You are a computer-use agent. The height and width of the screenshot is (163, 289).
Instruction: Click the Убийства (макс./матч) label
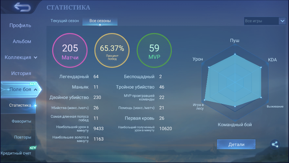tap(70, 108)
